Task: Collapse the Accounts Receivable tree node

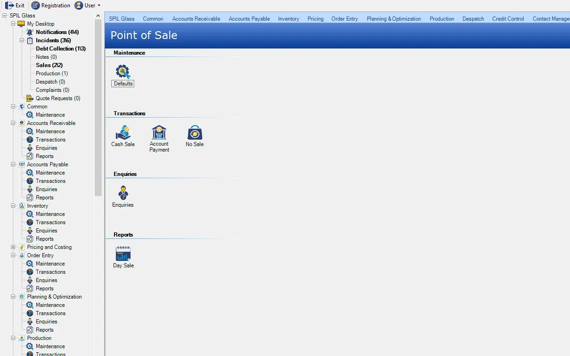Action: (13, 123)
